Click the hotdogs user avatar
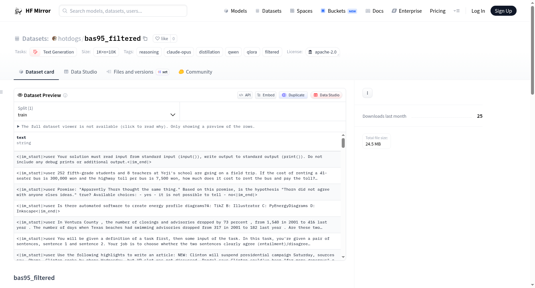 tap(55, 38)
